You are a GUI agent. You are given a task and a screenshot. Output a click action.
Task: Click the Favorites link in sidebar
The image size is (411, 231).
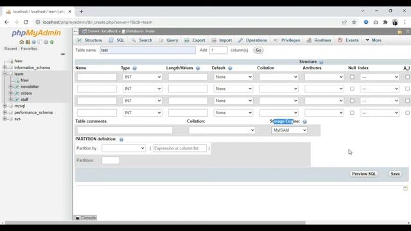click(x=29, y=49)
